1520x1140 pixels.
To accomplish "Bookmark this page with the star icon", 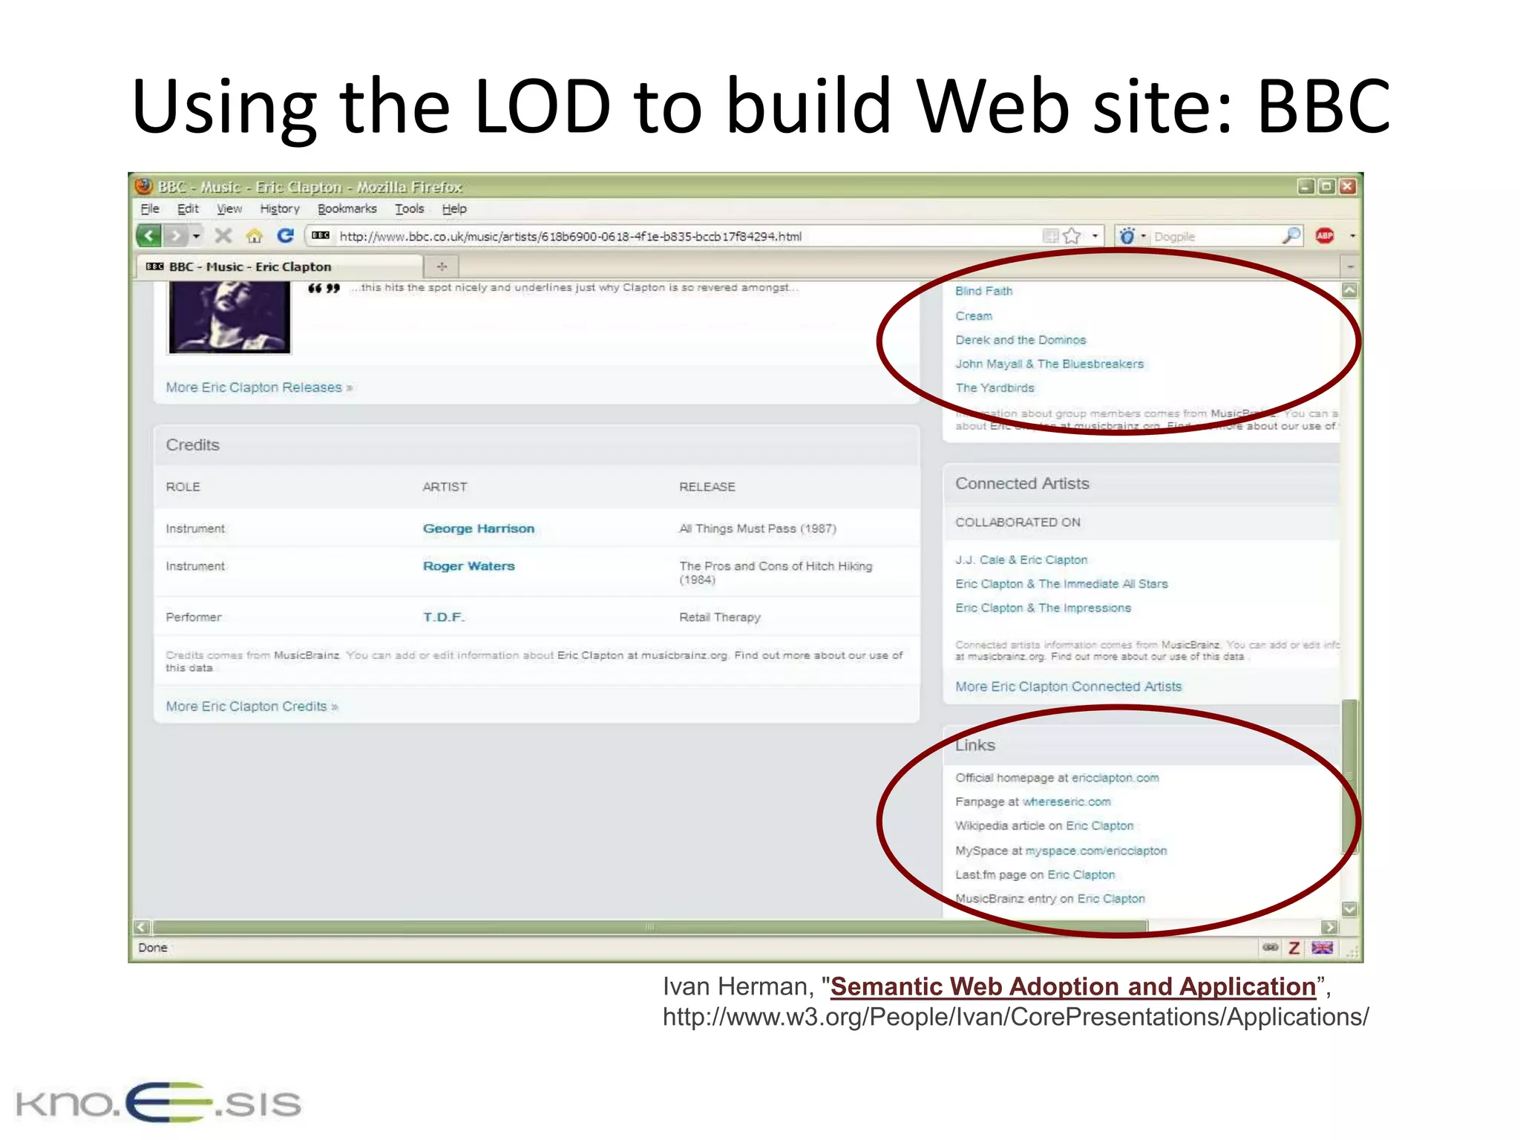I will 1072,236.
